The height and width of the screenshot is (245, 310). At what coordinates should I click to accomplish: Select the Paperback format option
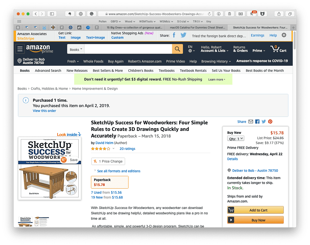pyautogui.click(x=110, y=182)
